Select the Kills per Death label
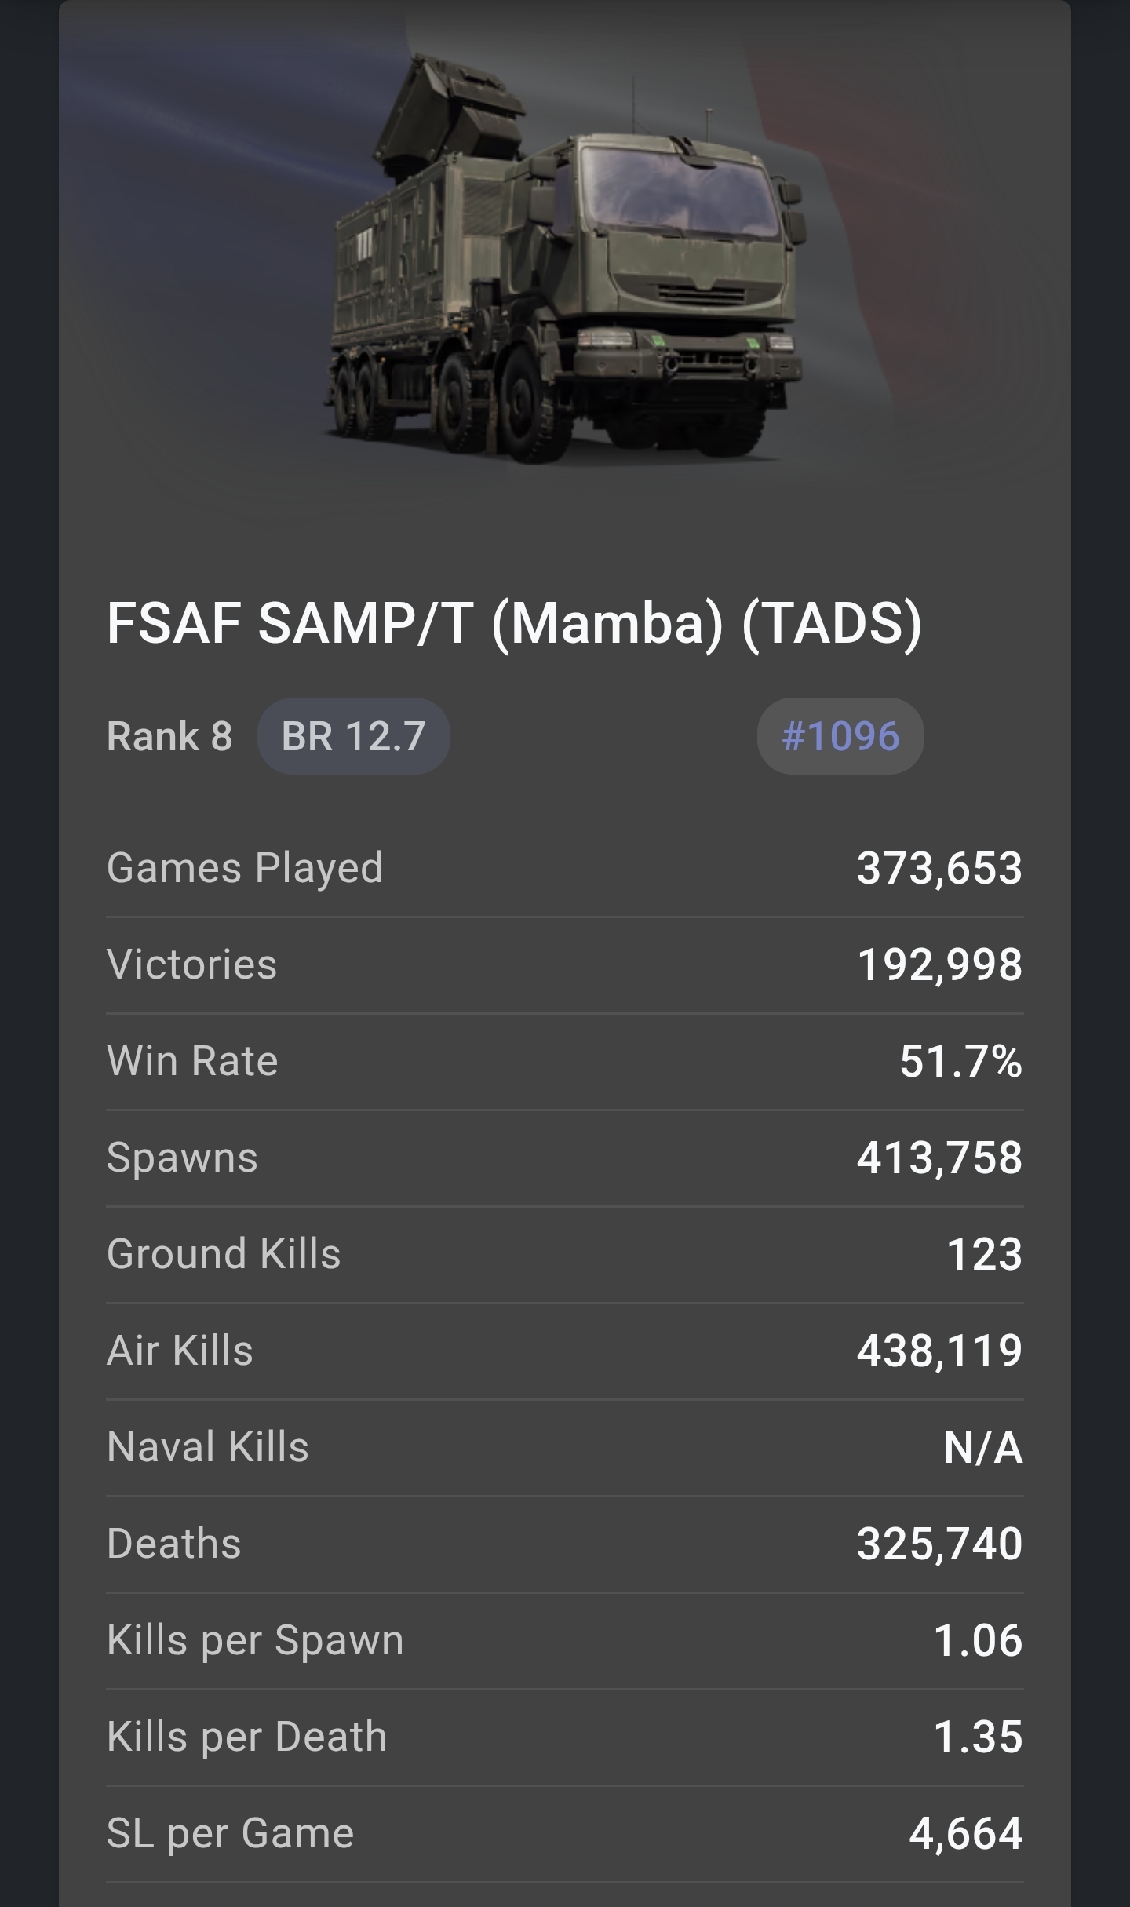Viewport: 1130px width, 1907px height. point(247,1737)
